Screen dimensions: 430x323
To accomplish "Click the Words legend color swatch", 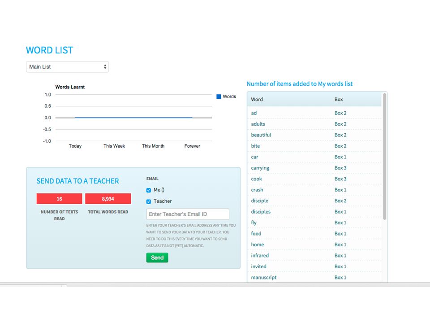I will coord(219,96).
